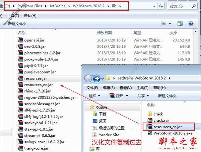Click the scrollbar up arrow in lib window
This screenshot has width=201, height=152.
(196, 32)
